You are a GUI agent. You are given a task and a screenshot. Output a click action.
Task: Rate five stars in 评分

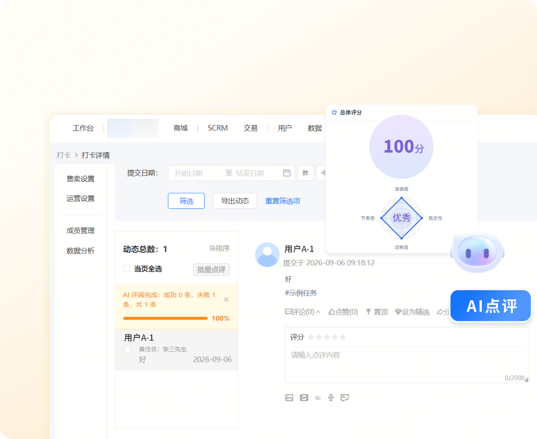coord(343,337)
